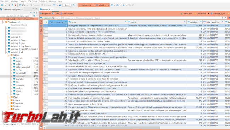Expand the pagine table node
This screenshot has height=130, width=230.
pyautogui.click(x=12, y=88)
